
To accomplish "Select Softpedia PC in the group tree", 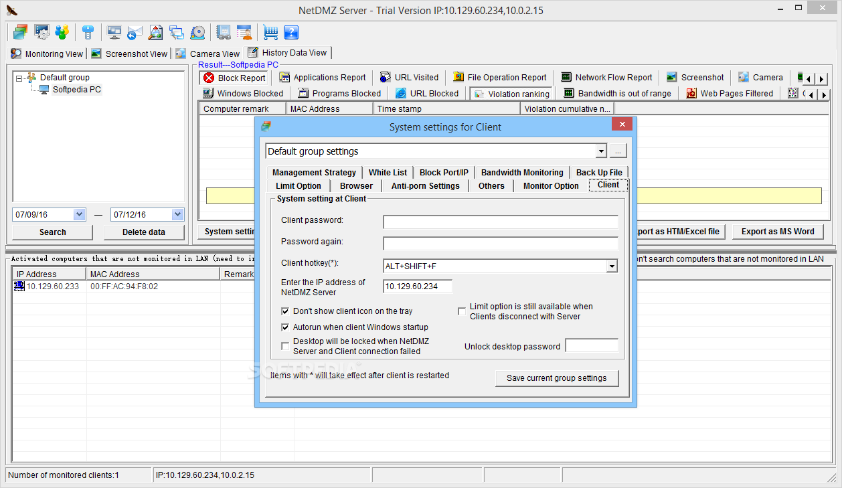I will [77, 90].
